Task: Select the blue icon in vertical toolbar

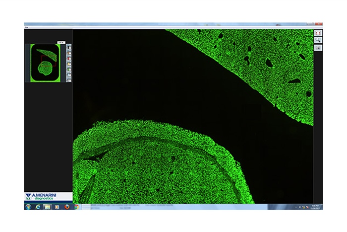Action: click(69, 74)
